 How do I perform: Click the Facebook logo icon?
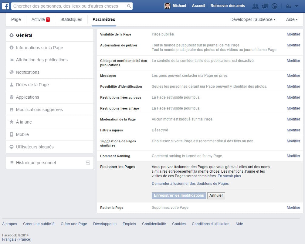tap(5, 6)
